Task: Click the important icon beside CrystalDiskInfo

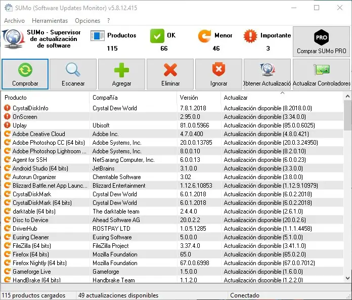Action: point(7,108)
